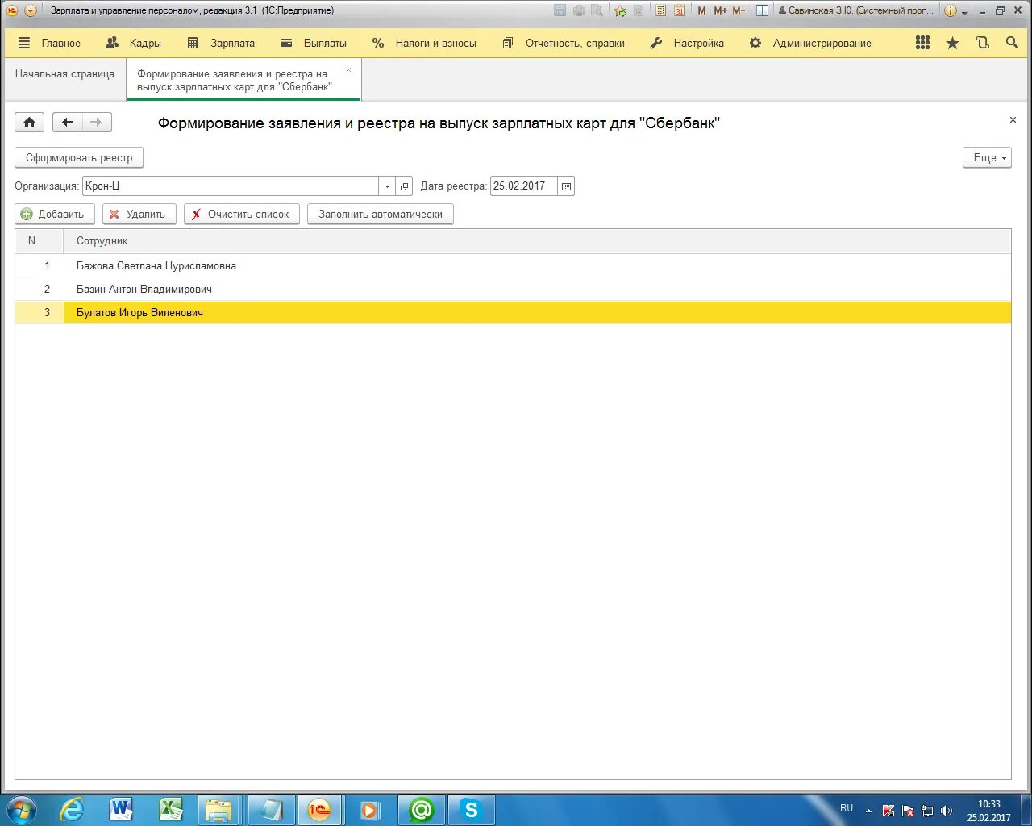The height and width of the screenshot is (826, 1032).
Task: Open the functions grid menu icon
Action: 923,43
